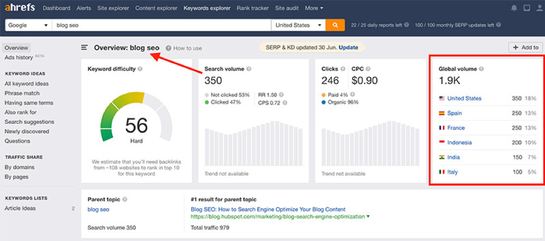Viewport: 545px width, 241px height.
Task: Show the Keyword difficulty info icon
Action: (x=140, y=69)
